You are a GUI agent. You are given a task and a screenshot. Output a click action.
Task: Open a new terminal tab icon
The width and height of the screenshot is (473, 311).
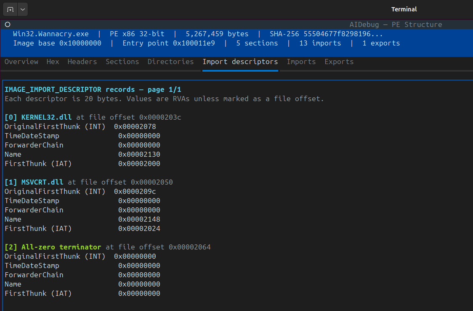(10, 9)
